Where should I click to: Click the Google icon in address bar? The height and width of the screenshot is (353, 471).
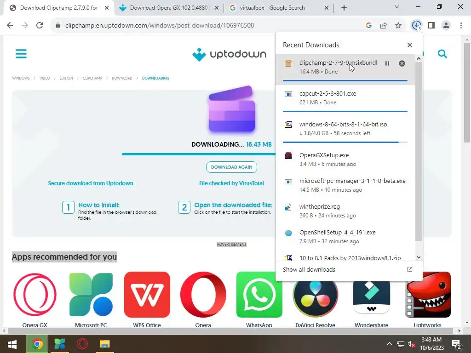tap(369, 26)
